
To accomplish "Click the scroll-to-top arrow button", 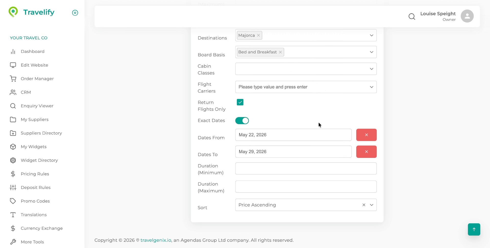I will tap(474, 229).
